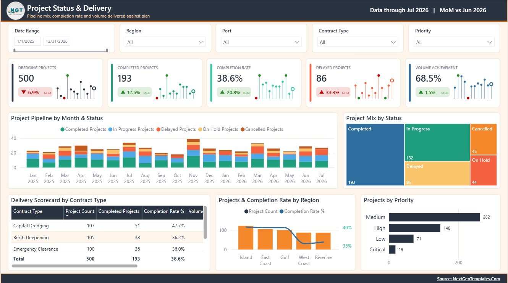The width and height of the screenshot is (508, 283).
Task: Click the Completion Rate value 38.6% card
Action: point(230,78)
